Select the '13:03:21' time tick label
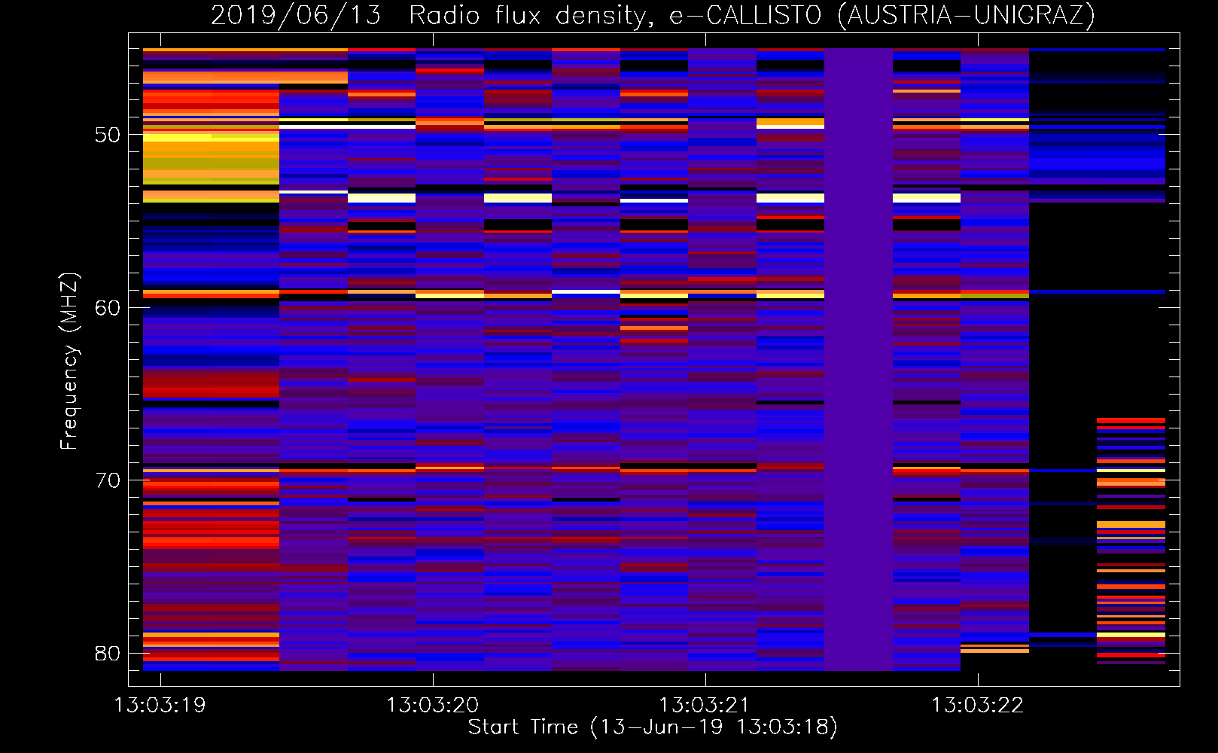1218x753 pixels. [x=705, y=705]
